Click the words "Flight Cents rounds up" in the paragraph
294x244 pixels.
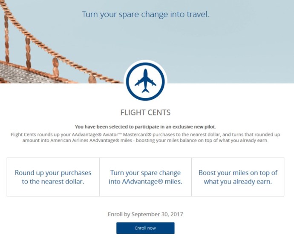pos(34,135)
